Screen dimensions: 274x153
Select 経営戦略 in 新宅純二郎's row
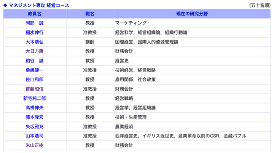point(124,99)
